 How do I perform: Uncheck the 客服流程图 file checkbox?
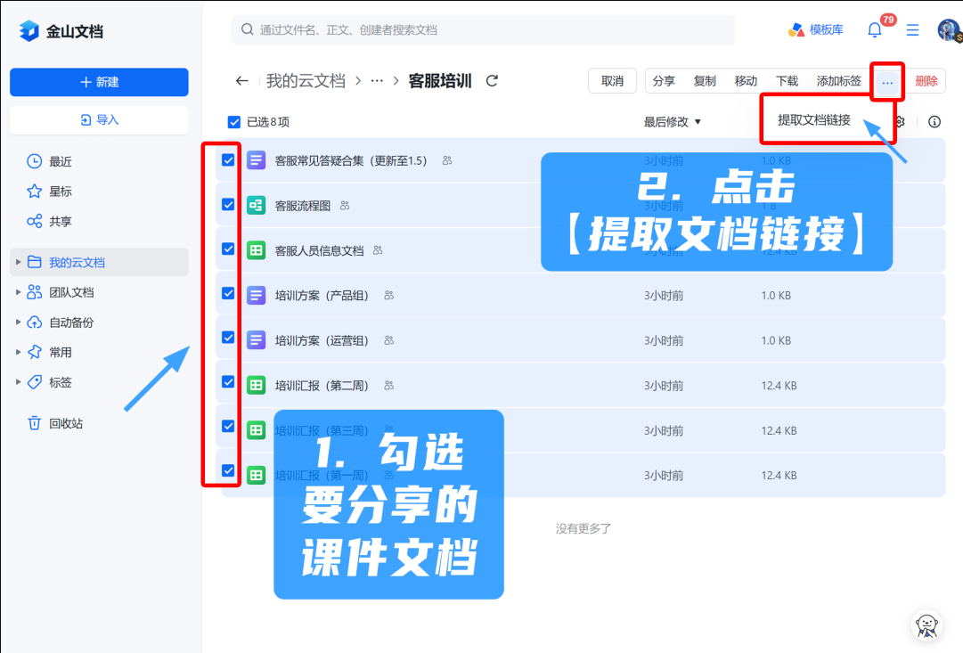(228, 205)
